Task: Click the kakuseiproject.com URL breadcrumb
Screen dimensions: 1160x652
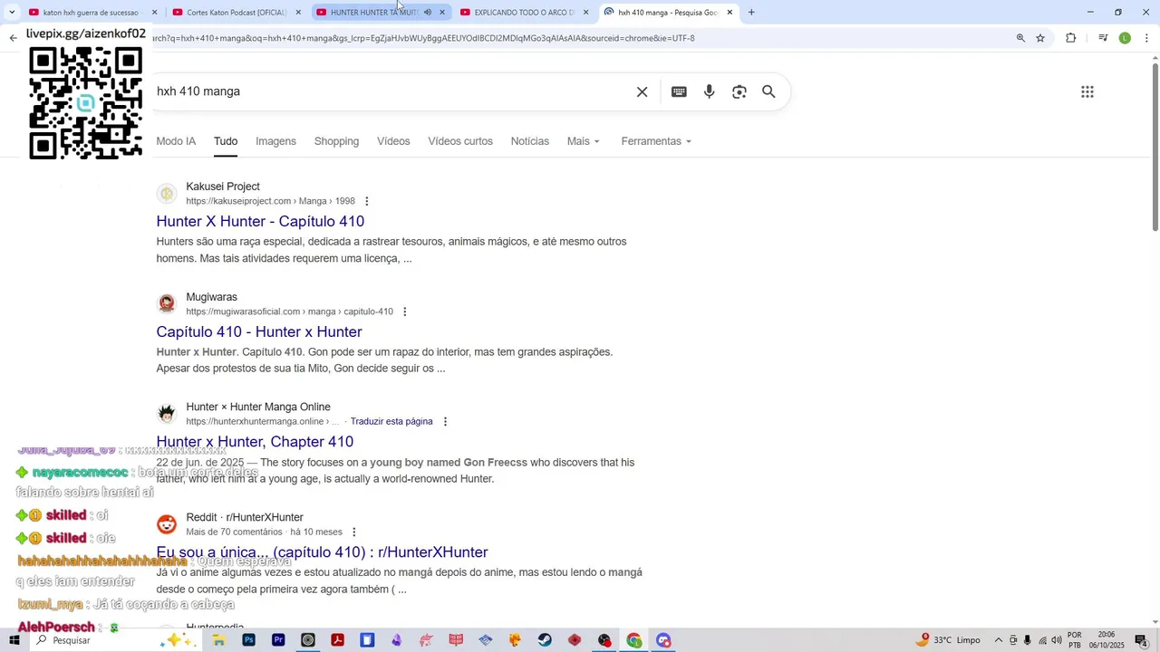Action: click(270, 201)
